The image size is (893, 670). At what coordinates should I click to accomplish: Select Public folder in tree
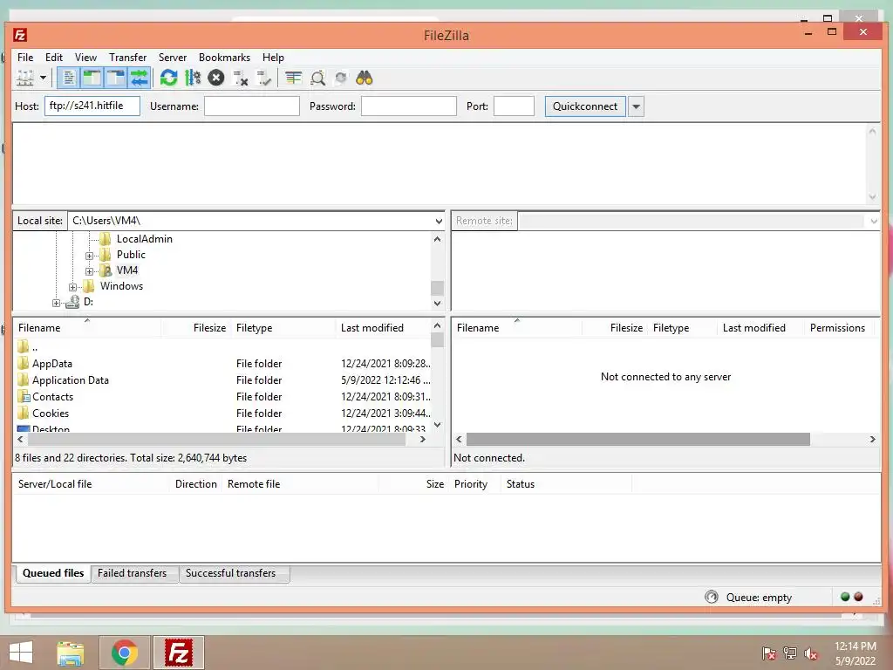[x=131, y=255]
